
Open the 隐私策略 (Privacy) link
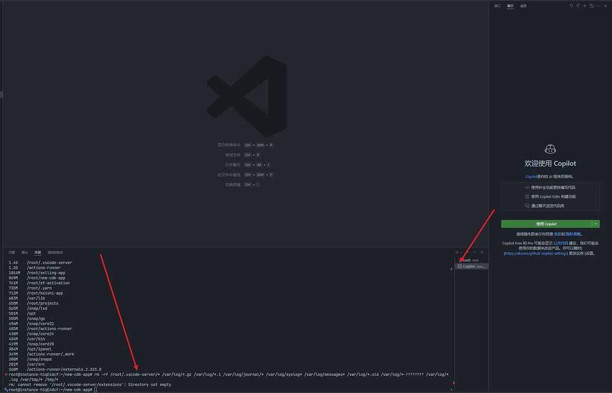(573, 234)
